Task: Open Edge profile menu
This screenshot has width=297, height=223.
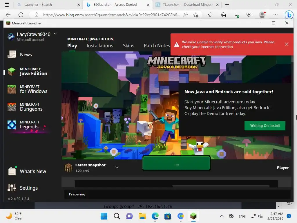Action: [262, 15]
